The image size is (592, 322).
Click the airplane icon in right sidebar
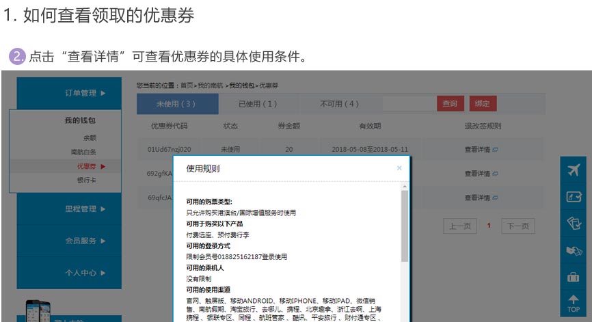pyautogui.click(x=574, y=171)
